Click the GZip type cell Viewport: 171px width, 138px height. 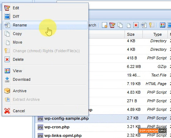coord(162,66)
